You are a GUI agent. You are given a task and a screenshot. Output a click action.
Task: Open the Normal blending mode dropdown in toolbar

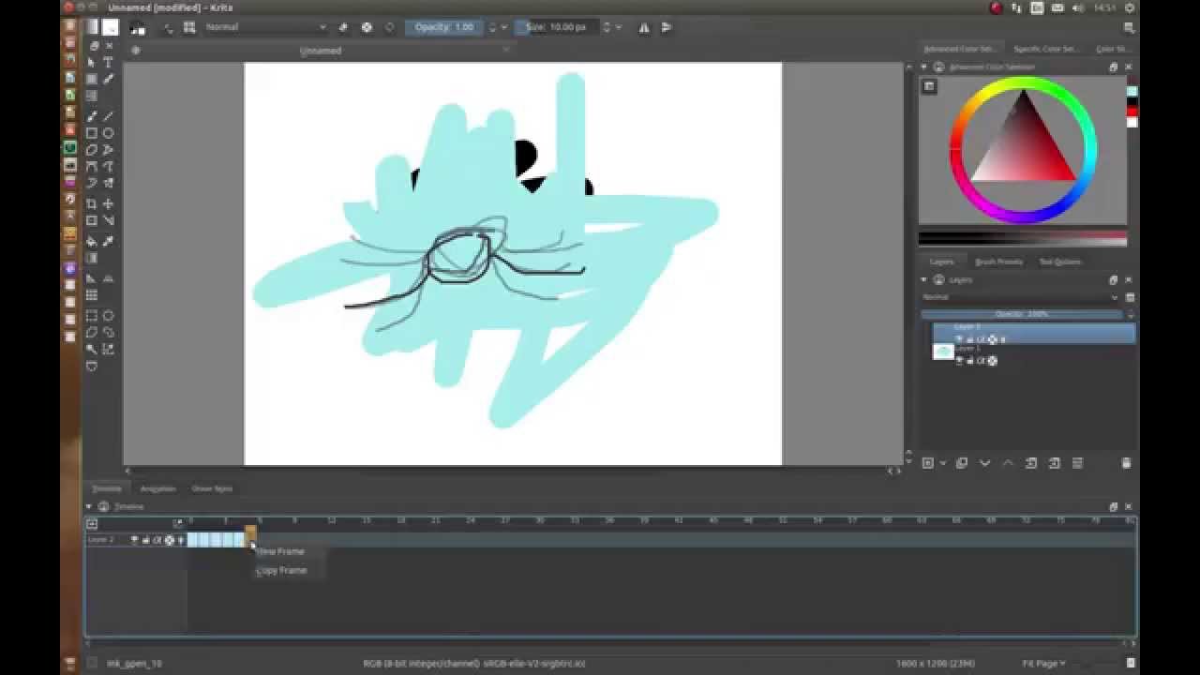[x=266, y=27]
